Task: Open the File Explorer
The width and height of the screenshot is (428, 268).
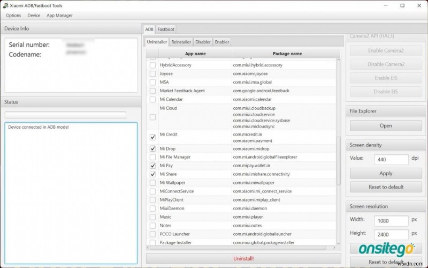Action: pos(386,125)
